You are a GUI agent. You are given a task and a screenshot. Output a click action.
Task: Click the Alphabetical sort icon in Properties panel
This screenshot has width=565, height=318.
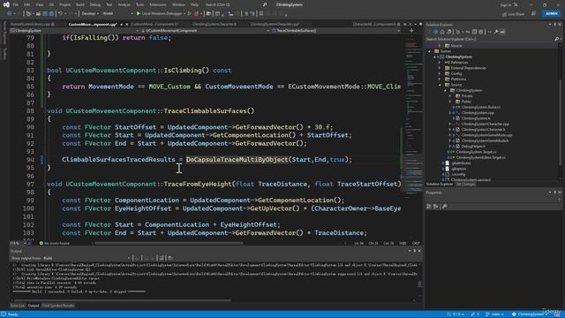[435, 206]
